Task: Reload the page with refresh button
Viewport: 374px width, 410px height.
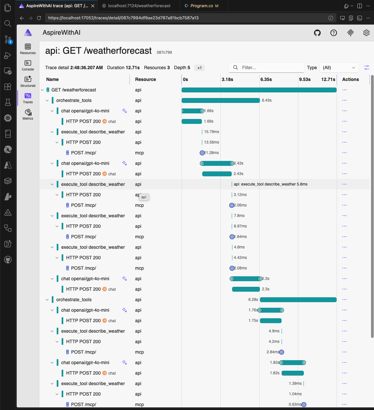Action: point(39,18)
